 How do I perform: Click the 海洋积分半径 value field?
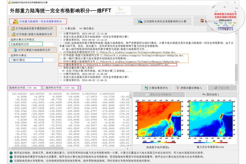[x=71, y=88]
